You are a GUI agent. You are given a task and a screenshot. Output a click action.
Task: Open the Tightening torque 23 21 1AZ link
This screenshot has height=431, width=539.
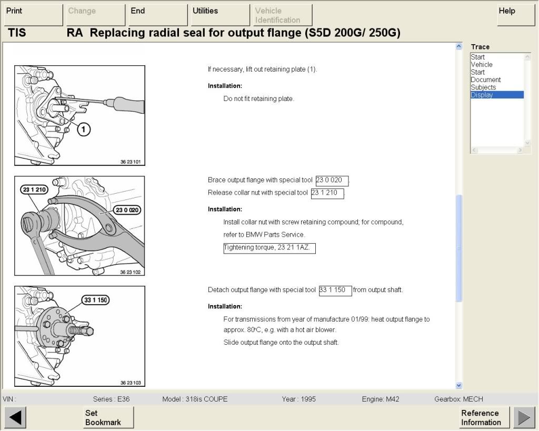(x=269, y=247)
